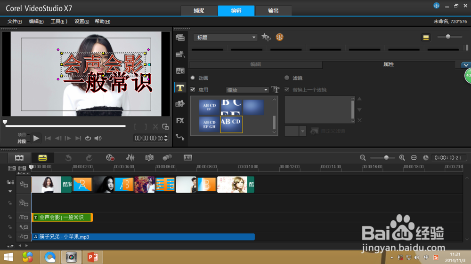The height and width of the screenshot is (264, 471).
Task: Switch to Timeline view icon
Action: coord(42,158)
